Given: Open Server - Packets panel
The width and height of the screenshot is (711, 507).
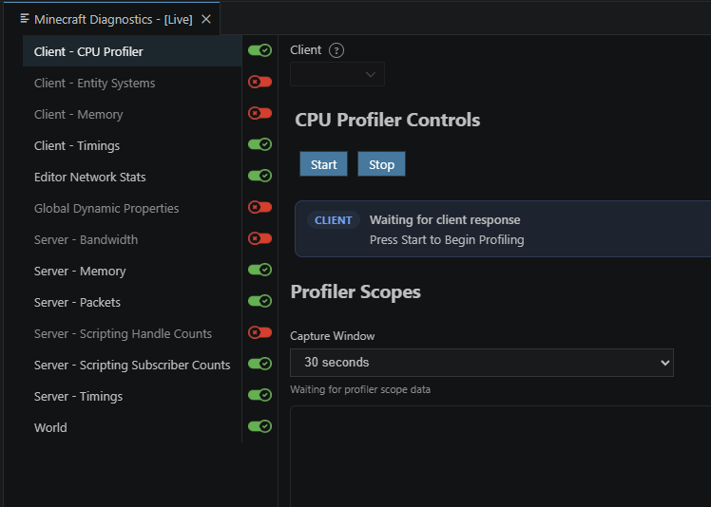Looking at the screenshot, I should point(132,302).
